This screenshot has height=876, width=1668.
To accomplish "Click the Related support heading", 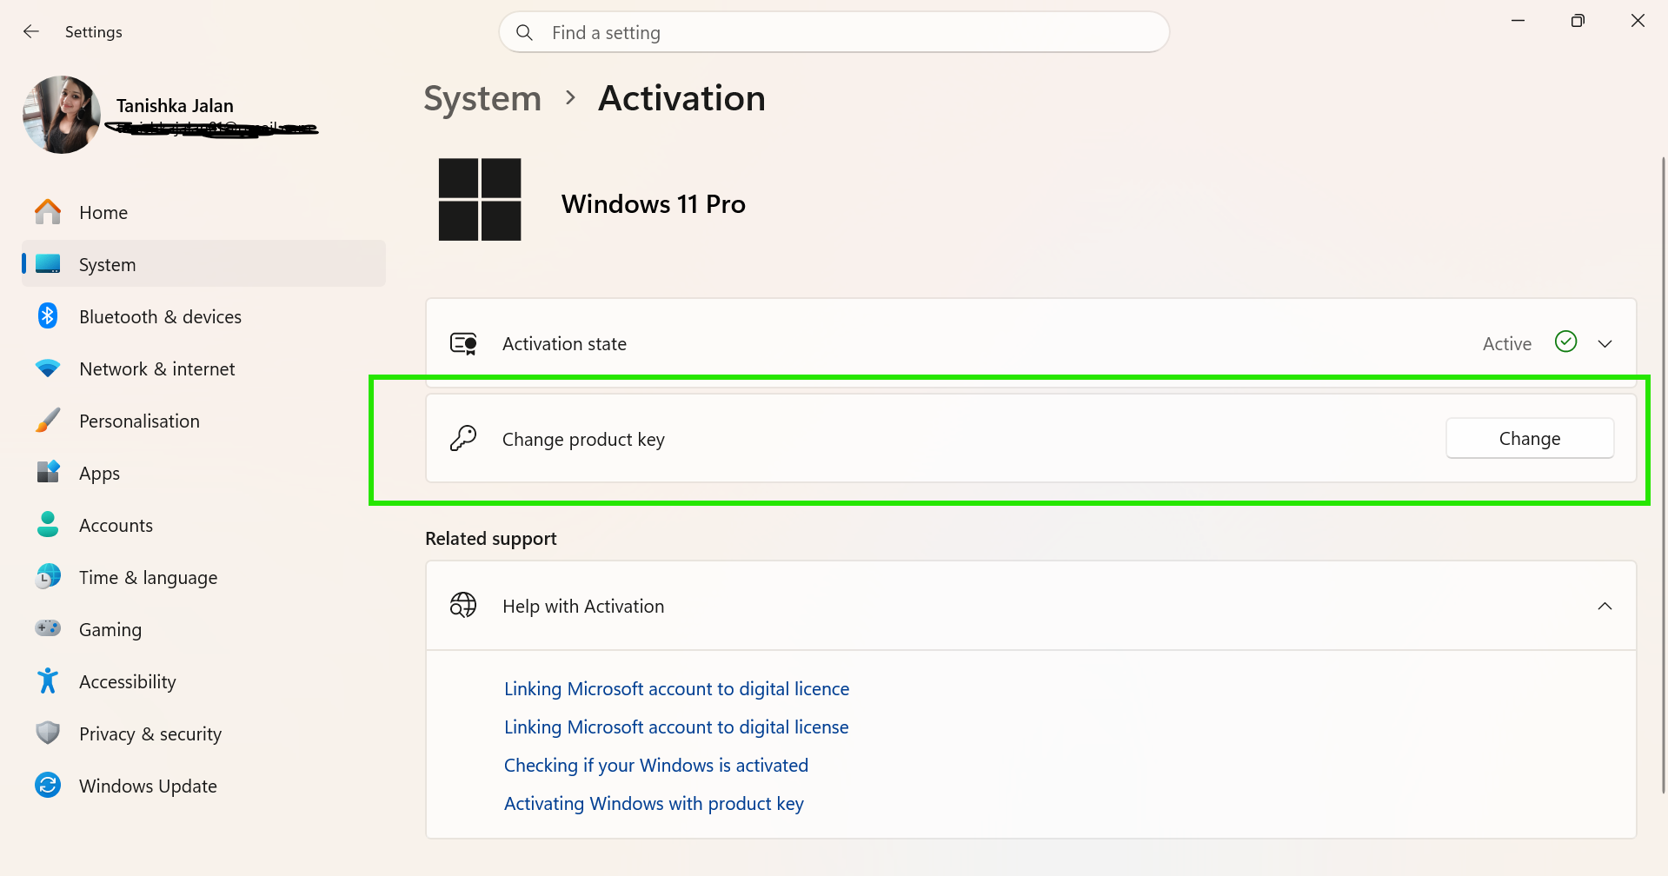I will [x=491, y=538].
